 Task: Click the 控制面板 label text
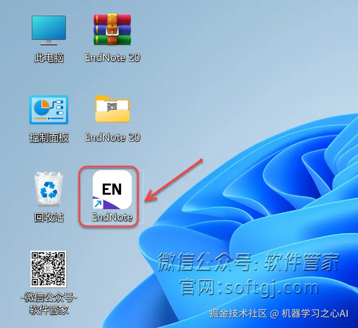tap(49, 138)
